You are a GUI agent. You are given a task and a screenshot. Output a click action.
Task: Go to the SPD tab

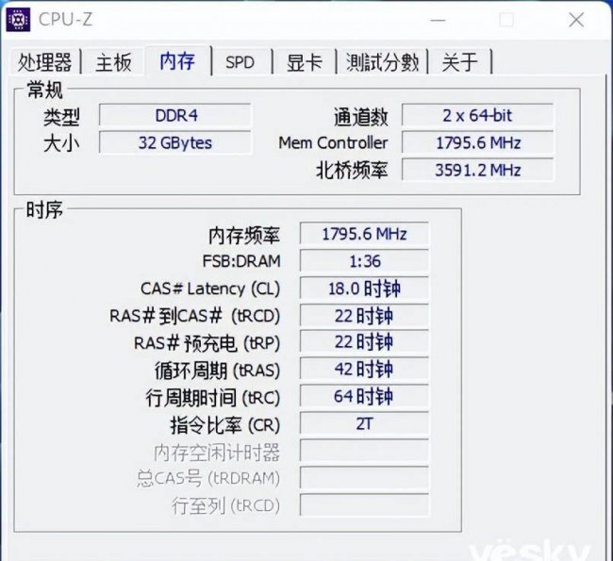tap(240, 62)
